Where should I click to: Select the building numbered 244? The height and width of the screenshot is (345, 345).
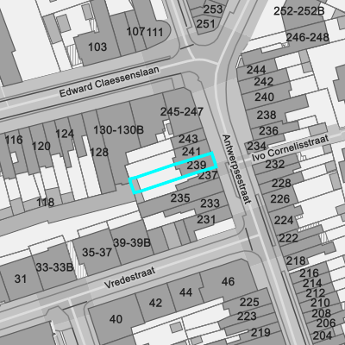[256, 70]
